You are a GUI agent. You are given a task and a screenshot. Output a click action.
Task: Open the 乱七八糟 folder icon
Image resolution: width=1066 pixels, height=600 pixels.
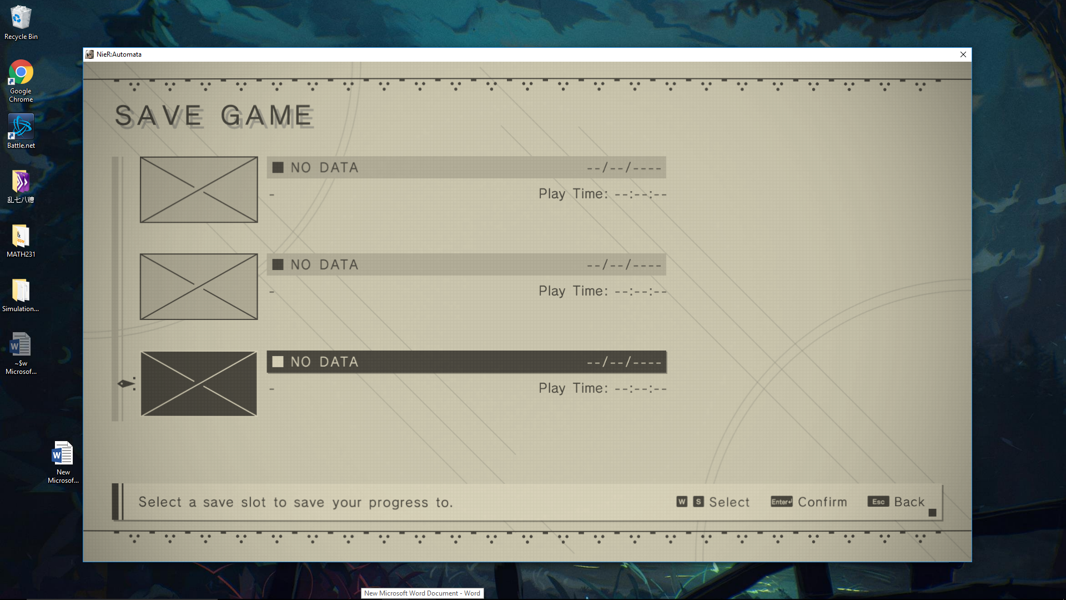pos(21,187)
